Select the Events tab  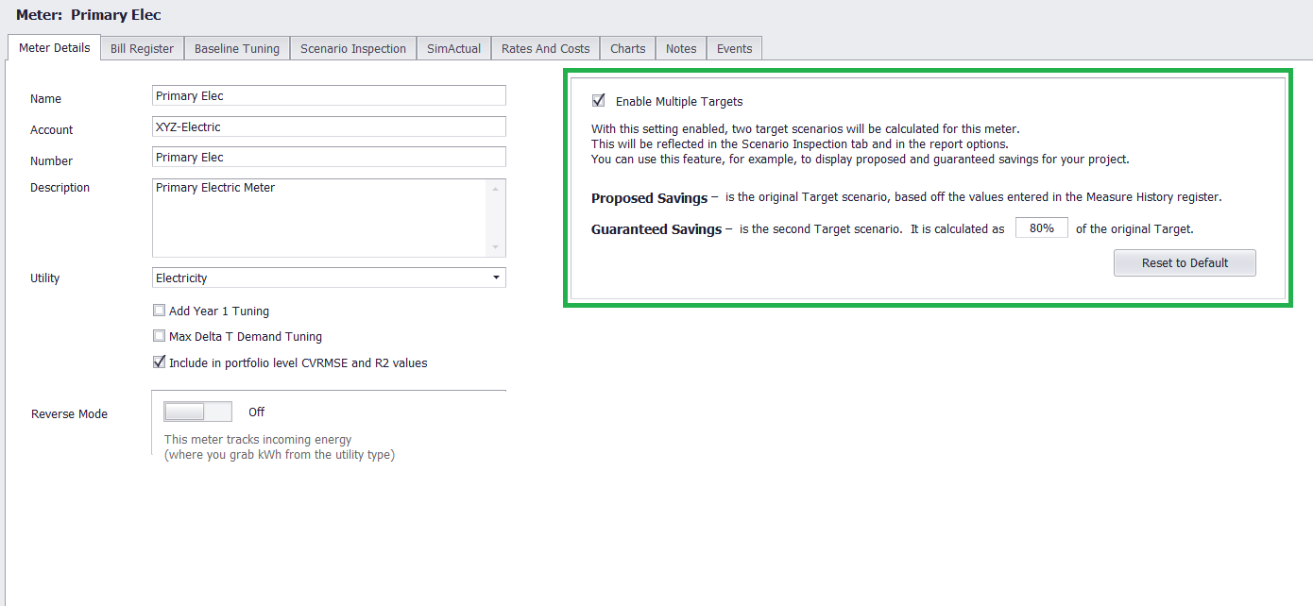pos(734,49)
